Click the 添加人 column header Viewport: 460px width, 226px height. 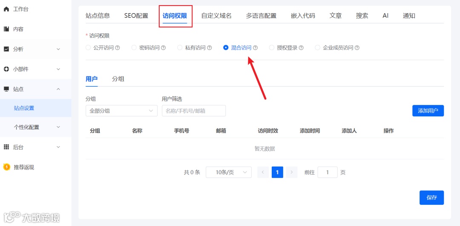[349, 131]
